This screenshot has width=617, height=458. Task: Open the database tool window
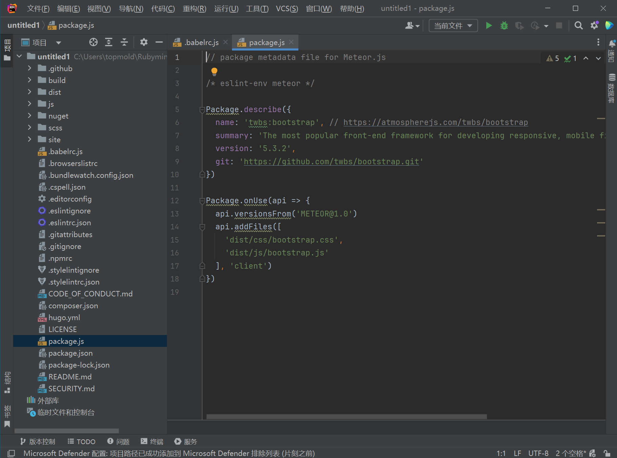612,88
